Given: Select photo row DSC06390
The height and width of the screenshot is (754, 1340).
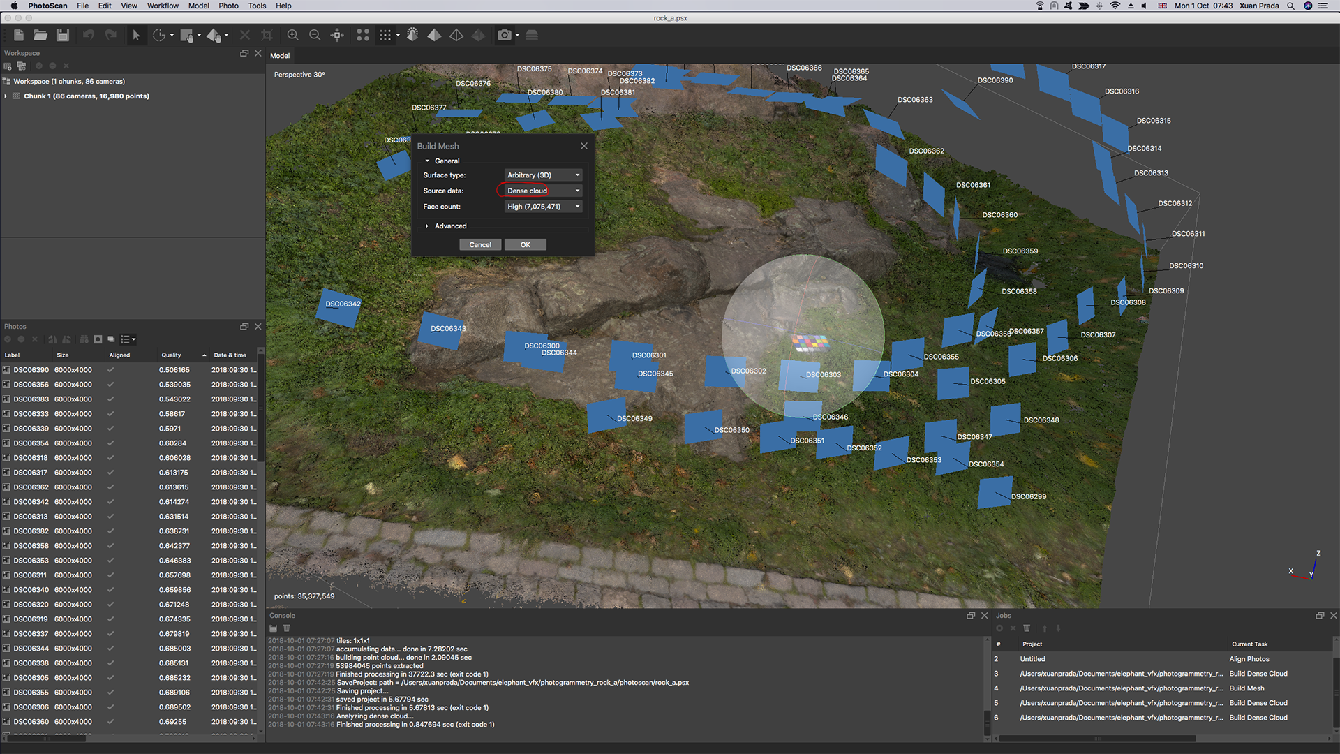Looking at the screenshot, I should 129,370.
